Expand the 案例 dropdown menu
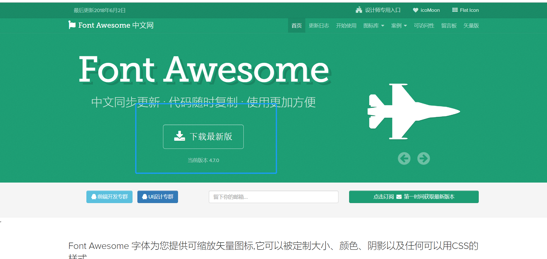The height and width of the screenshot is (259, 547). click(x=399, y=25)
